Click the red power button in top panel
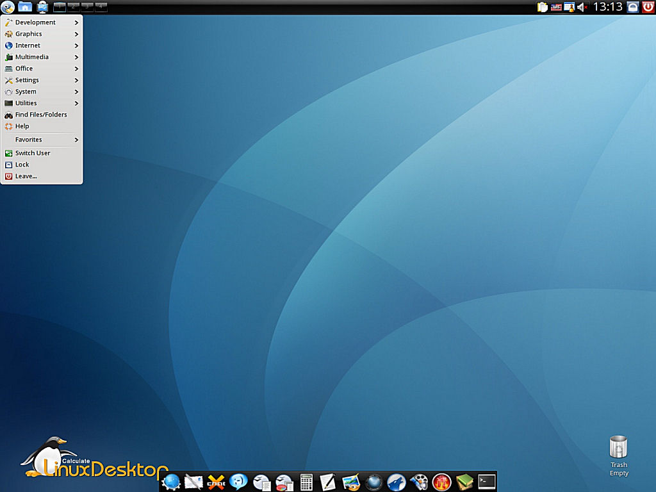The width and height of the screenshot is (656, 492). [648, 7]
